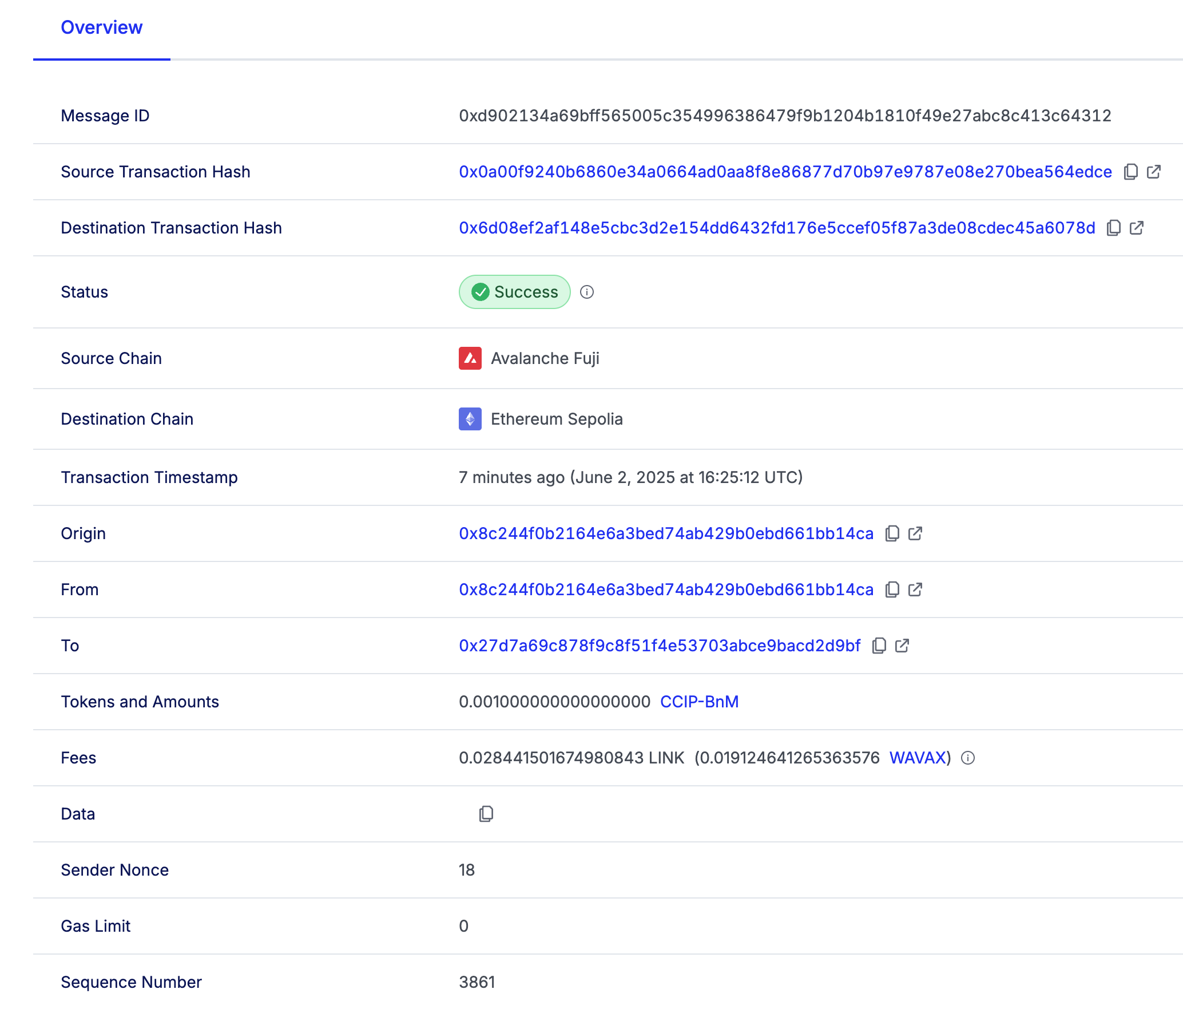The image size is (1183, 1013).
Task: Open the Source Transaction Hash link
Action: [x=784, y=171]
